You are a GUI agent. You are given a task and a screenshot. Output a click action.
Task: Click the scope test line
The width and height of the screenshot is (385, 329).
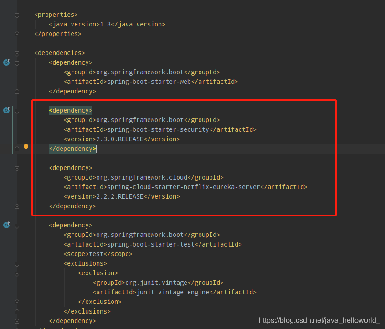point(98,254)
